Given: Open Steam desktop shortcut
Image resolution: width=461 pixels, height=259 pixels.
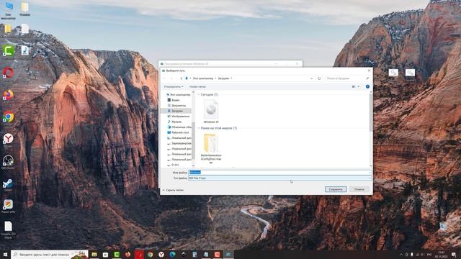Looking at the screenshot, I should [8, 185].
